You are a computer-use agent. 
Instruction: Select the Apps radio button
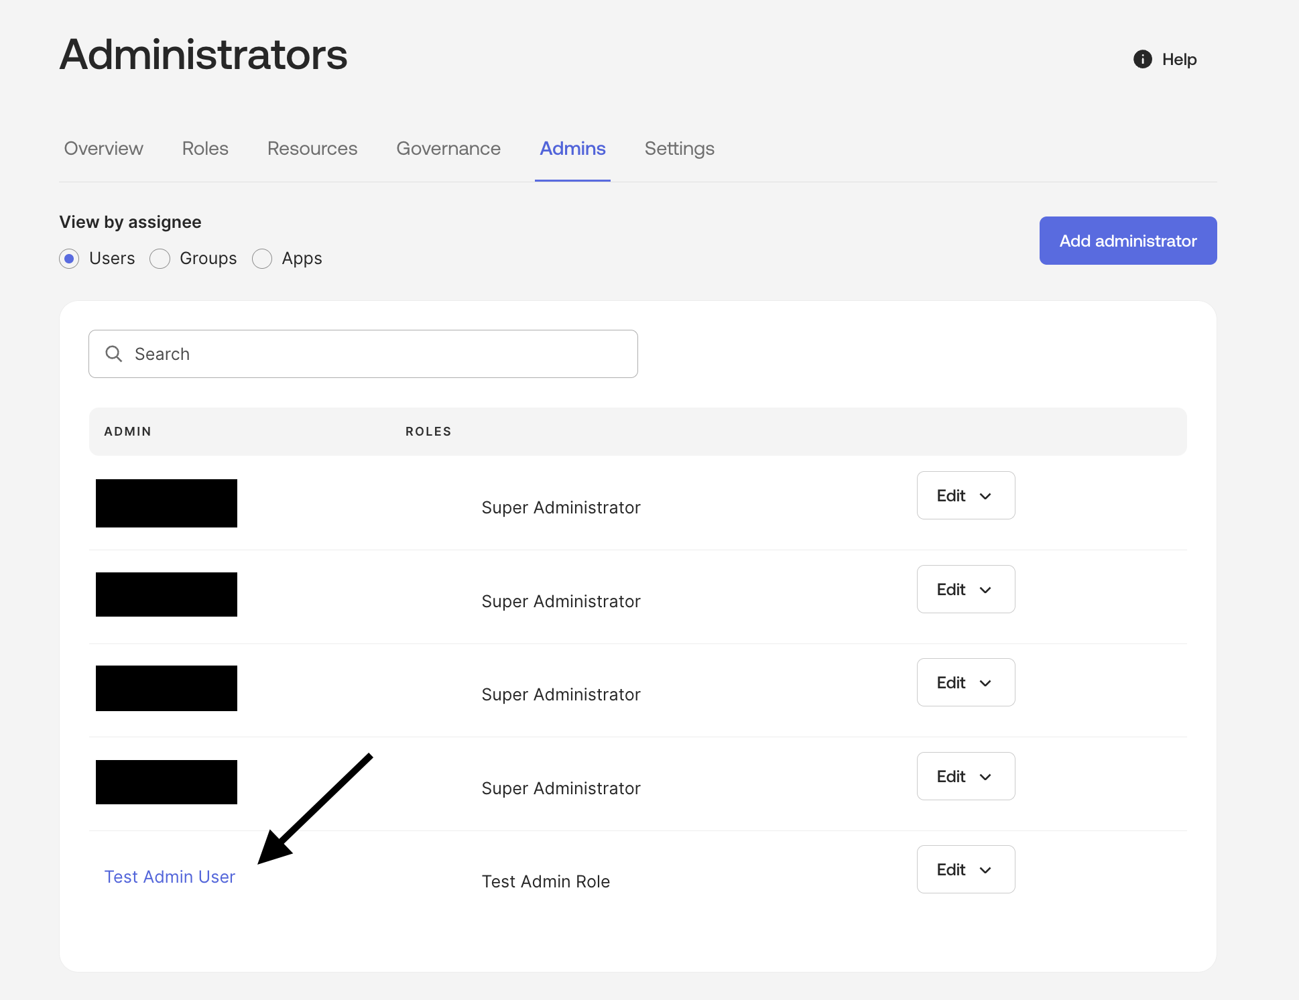click(262, 259)
